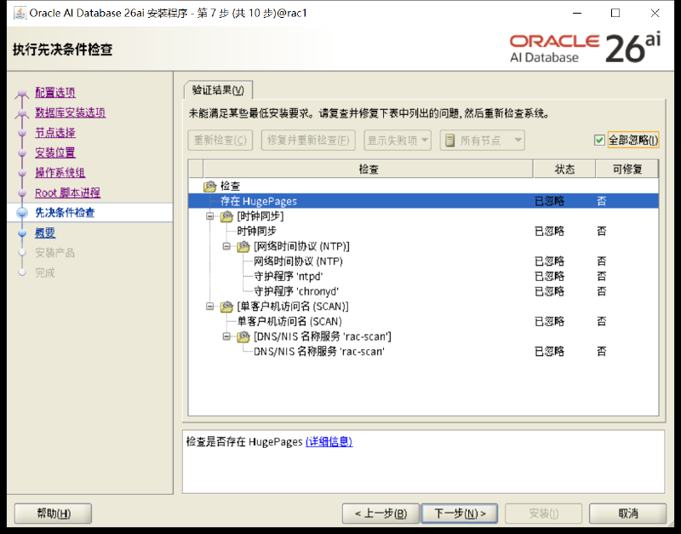This screenshot has height=534, width=681.
Task: Select the 存在 HugePages row
Action: [423, 201]
